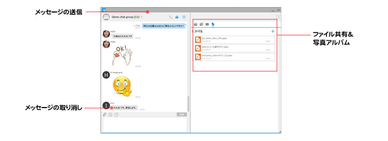The height and width of the screenshot is (141, 388).
Task: Collapse the right panel with the arrow button
Action: pyautogui.click(x=279, y=17)
